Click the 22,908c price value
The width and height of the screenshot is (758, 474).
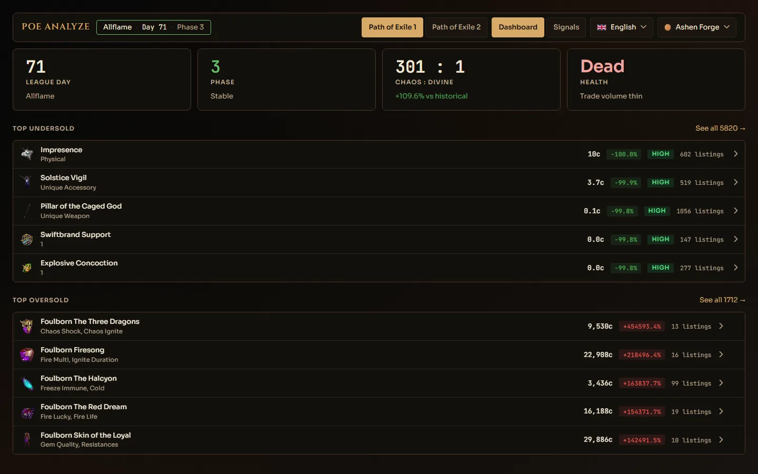tap(598, 355)
